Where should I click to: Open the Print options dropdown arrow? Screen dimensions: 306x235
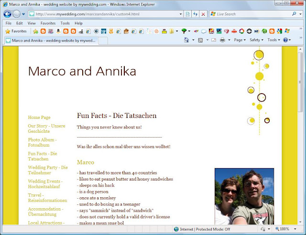[x=229, y=40]
